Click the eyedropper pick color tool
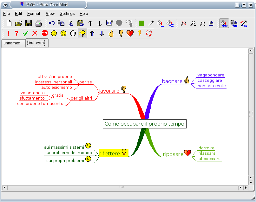 151,23
